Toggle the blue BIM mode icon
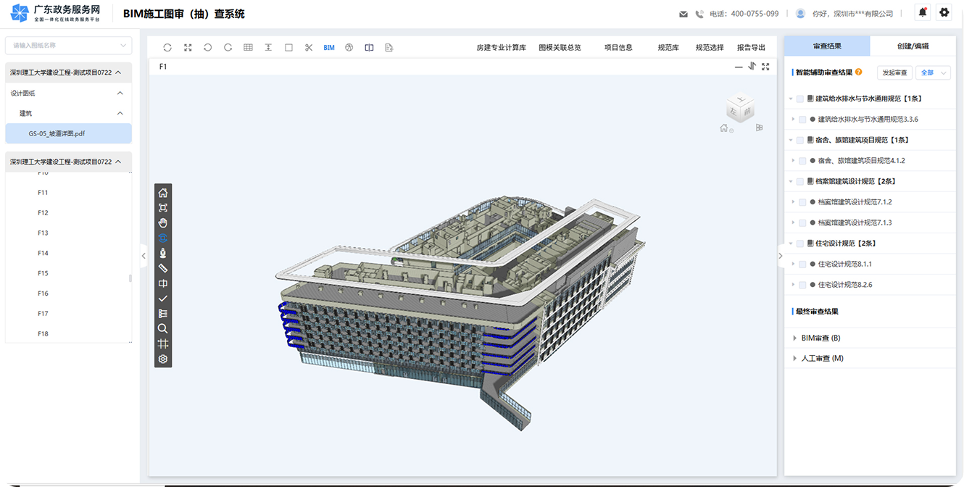 (x=329, y=48)
